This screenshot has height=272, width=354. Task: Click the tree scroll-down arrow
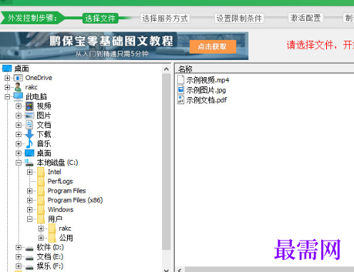(x=166, y=270)
